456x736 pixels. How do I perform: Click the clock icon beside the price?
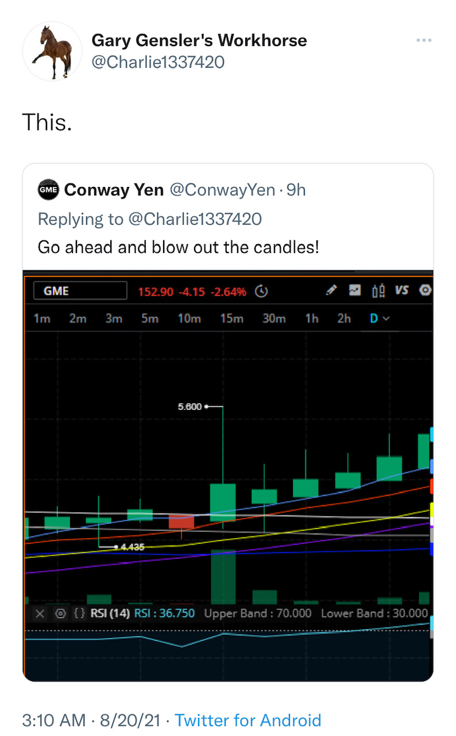coord(261,292)
